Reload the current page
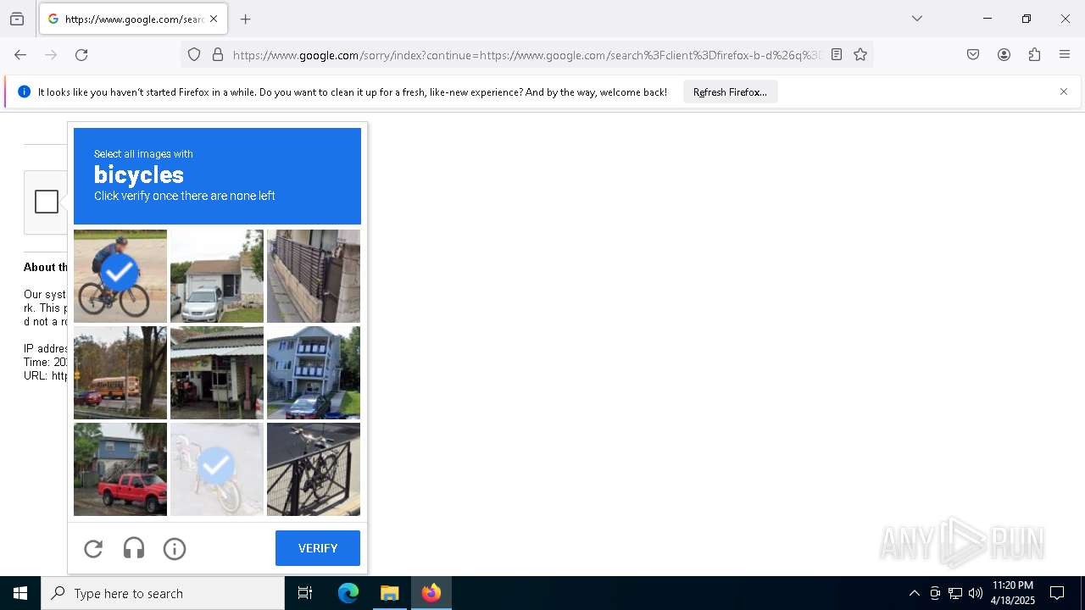 81,55
